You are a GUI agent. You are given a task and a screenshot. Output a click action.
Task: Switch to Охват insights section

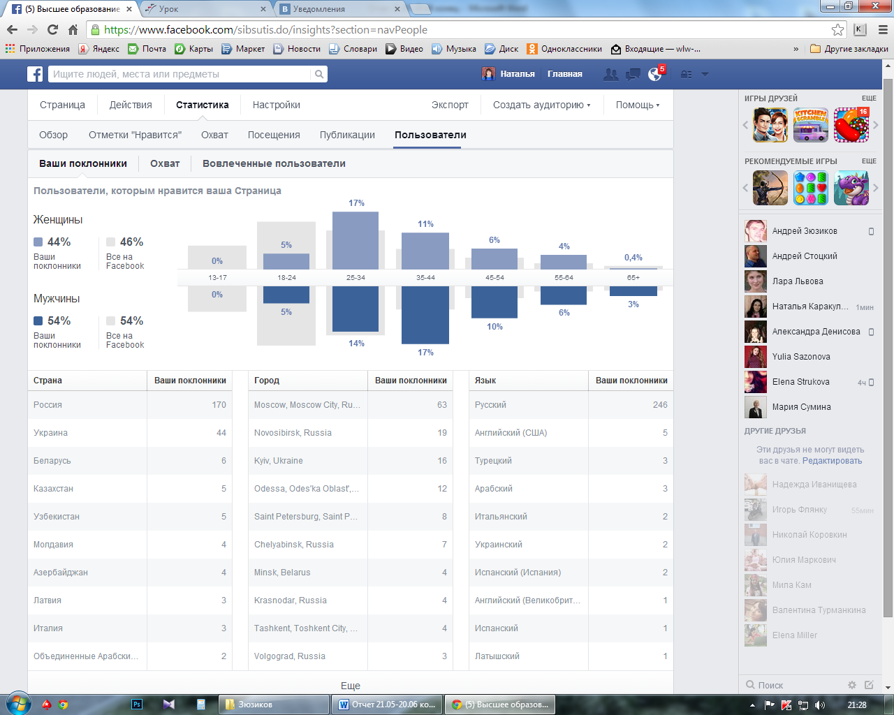(x=214, y=135)
